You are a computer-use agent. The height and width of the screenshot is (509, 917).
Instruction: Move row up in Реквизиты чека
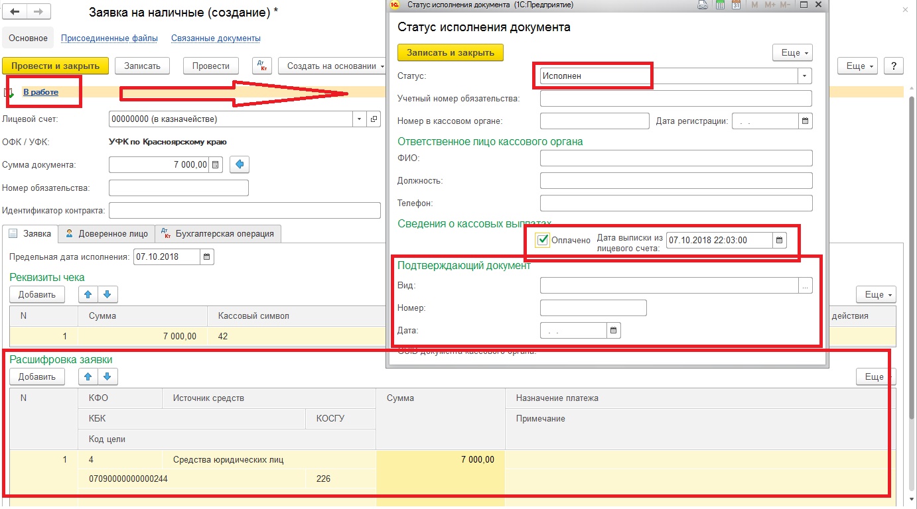click(88, 294)
